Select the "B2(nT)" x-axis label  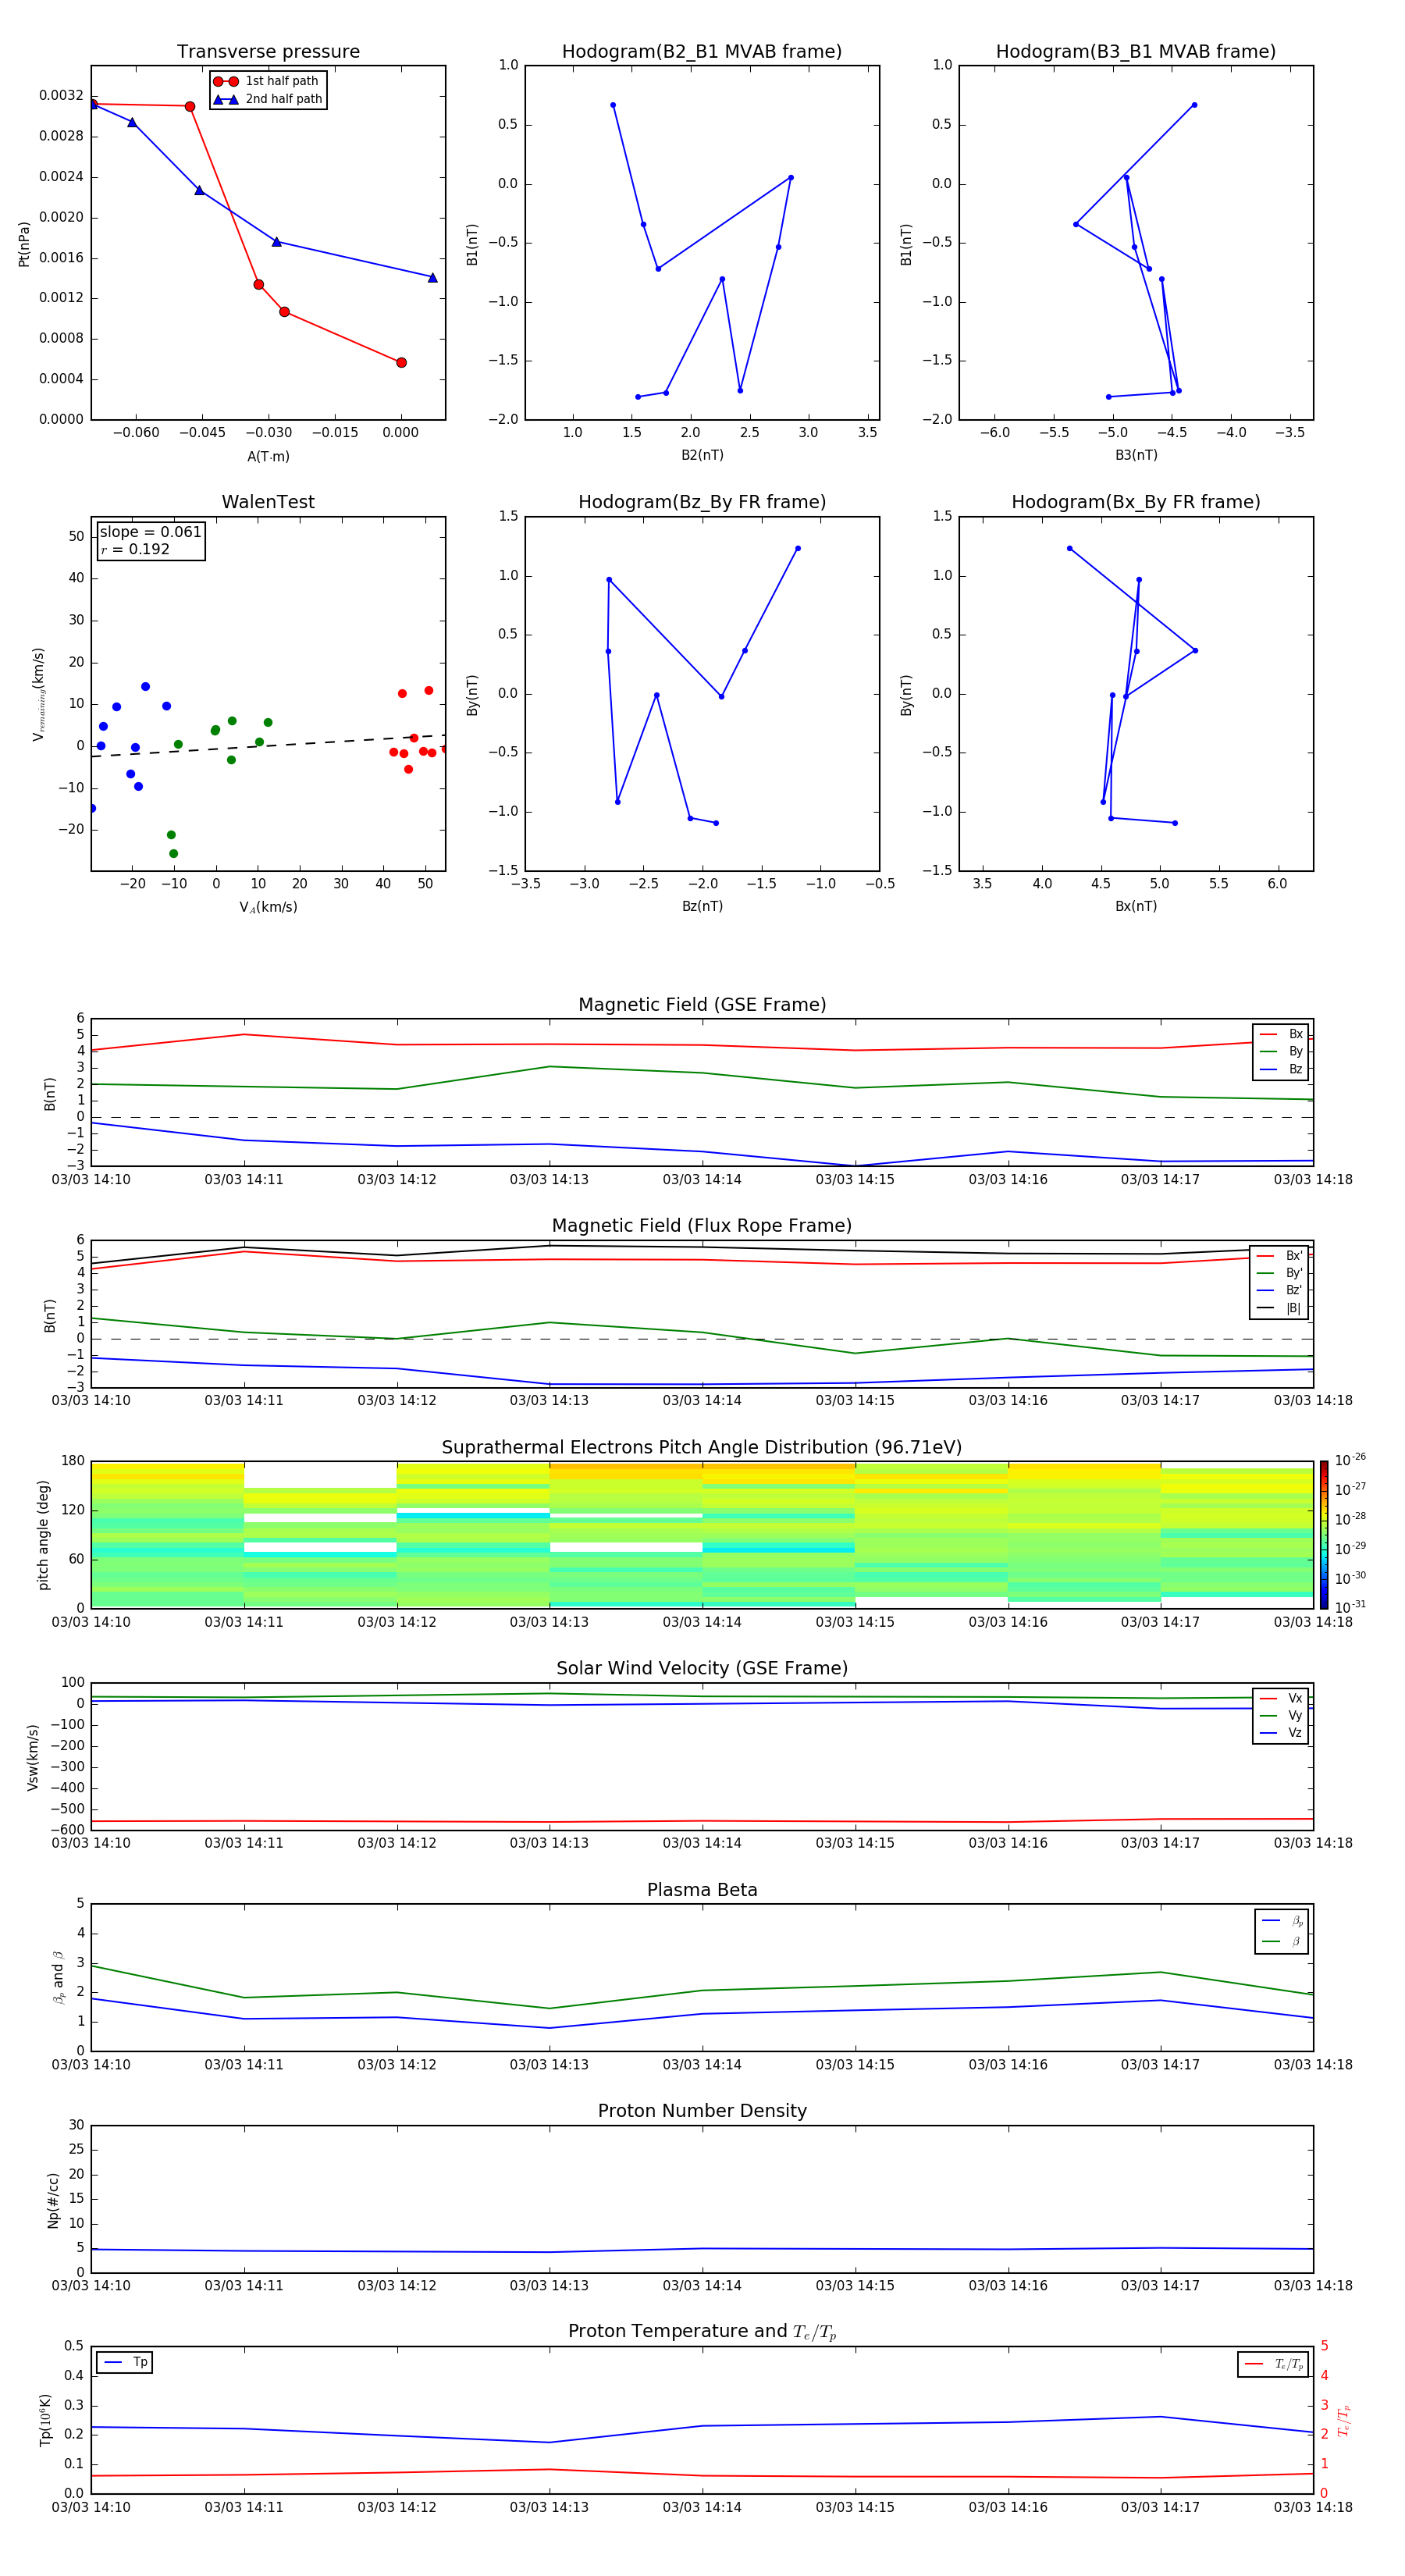point(702,455)
